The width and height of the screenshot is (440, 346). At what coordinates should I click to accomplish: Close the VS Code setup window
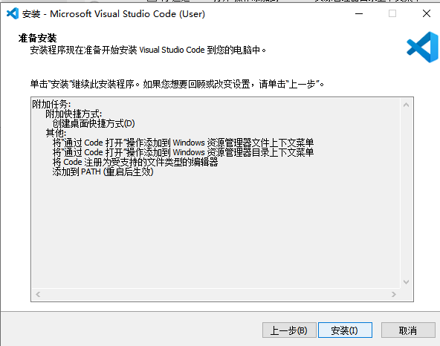[x=427, y=13]
